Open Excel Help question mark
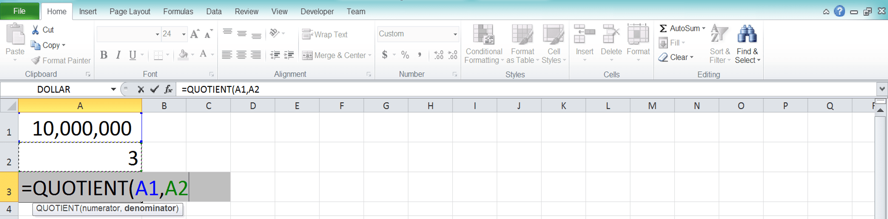The width and height of the screenshot is (888, 219). point(839,12)
